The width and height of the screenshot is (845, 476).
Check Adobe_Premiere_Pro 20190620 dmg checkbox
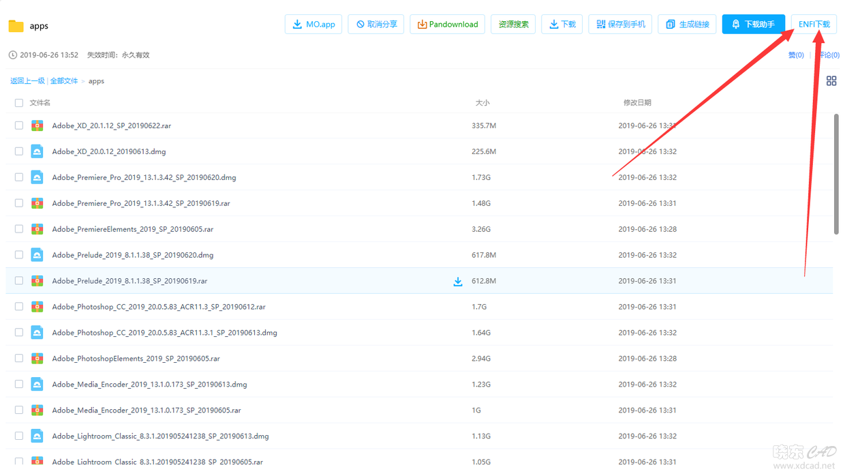click(x=19, y=177)
